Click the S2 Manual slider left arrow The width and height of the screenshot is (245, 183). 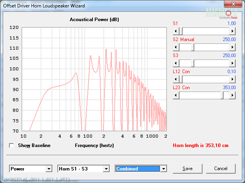pyautogui.click(x=176, y=47)
